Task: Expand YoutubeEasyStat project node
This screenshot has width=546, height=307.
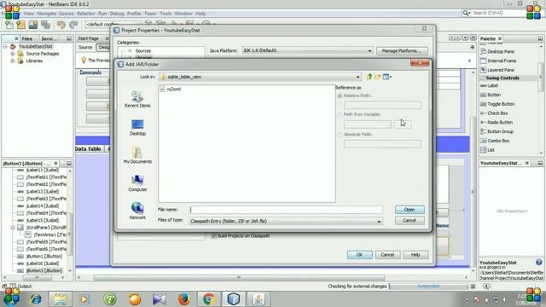Action: (5, 46)
